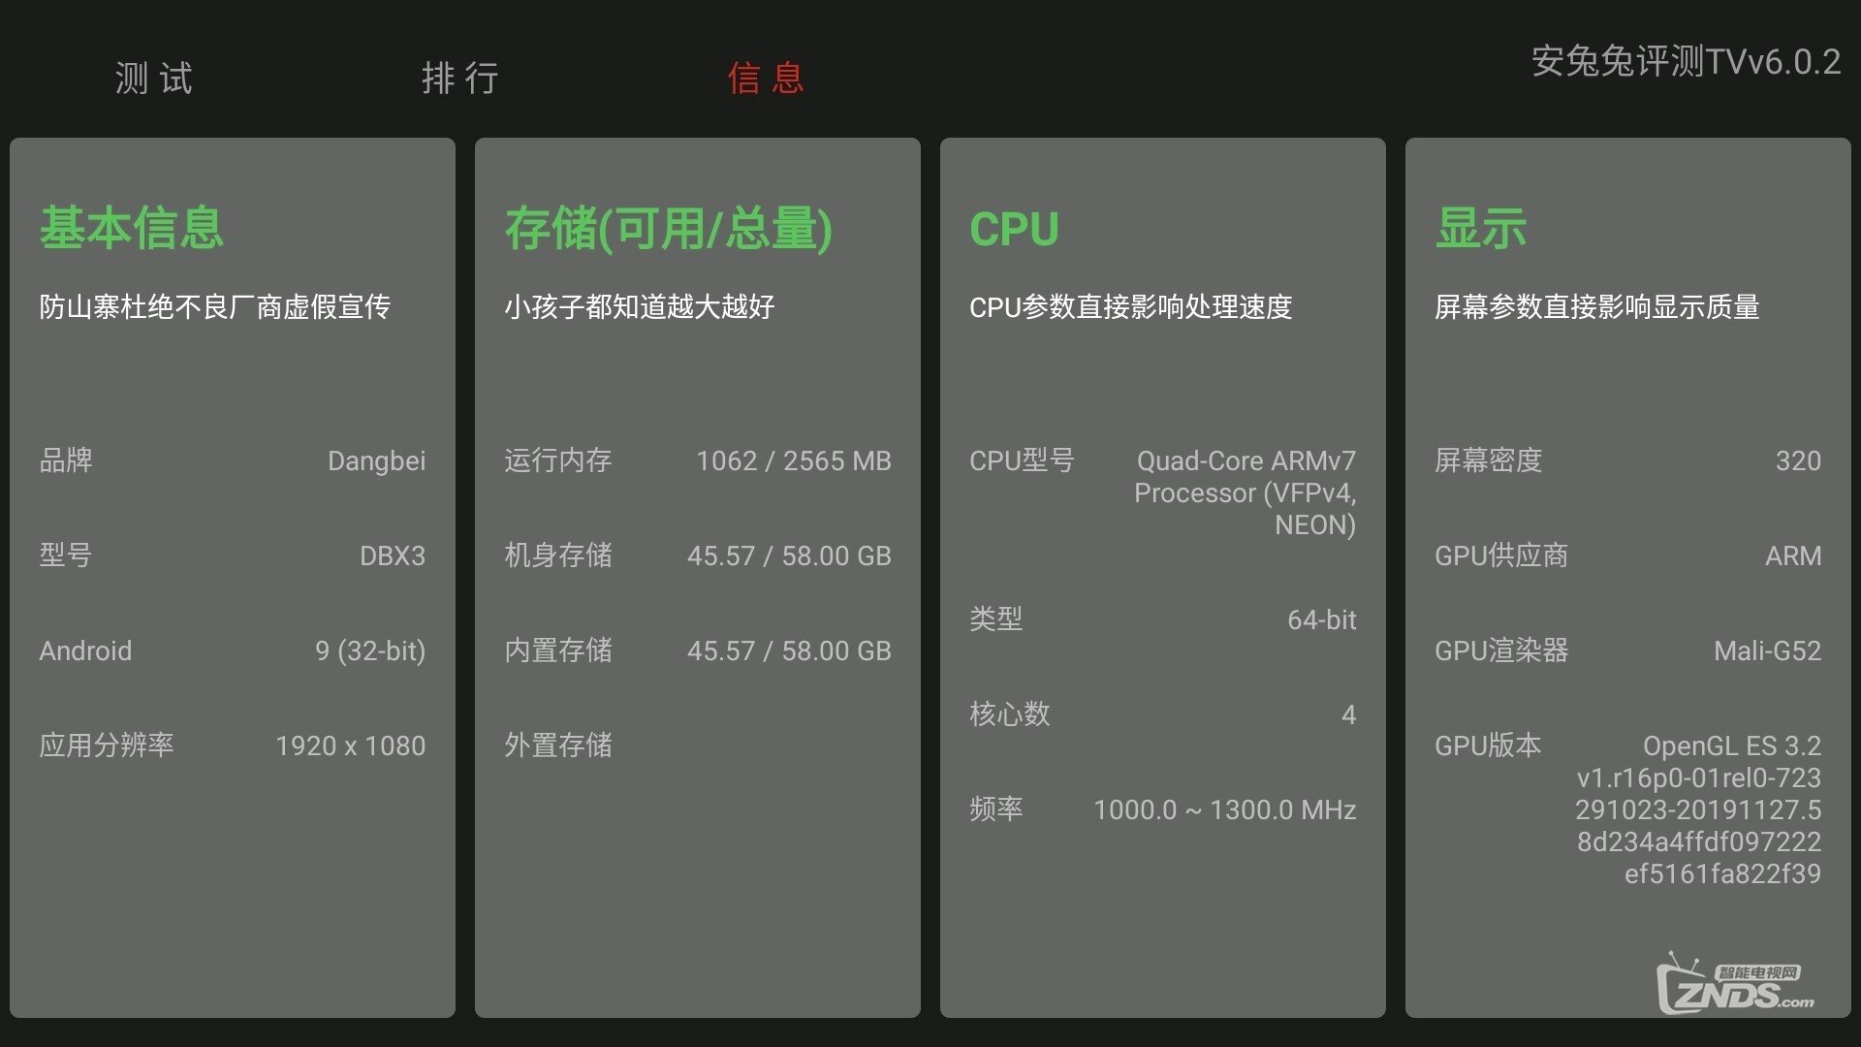Click the 小孩子都知道越大越好 subtitle
1861x1047 pixels.
point(639,307)
